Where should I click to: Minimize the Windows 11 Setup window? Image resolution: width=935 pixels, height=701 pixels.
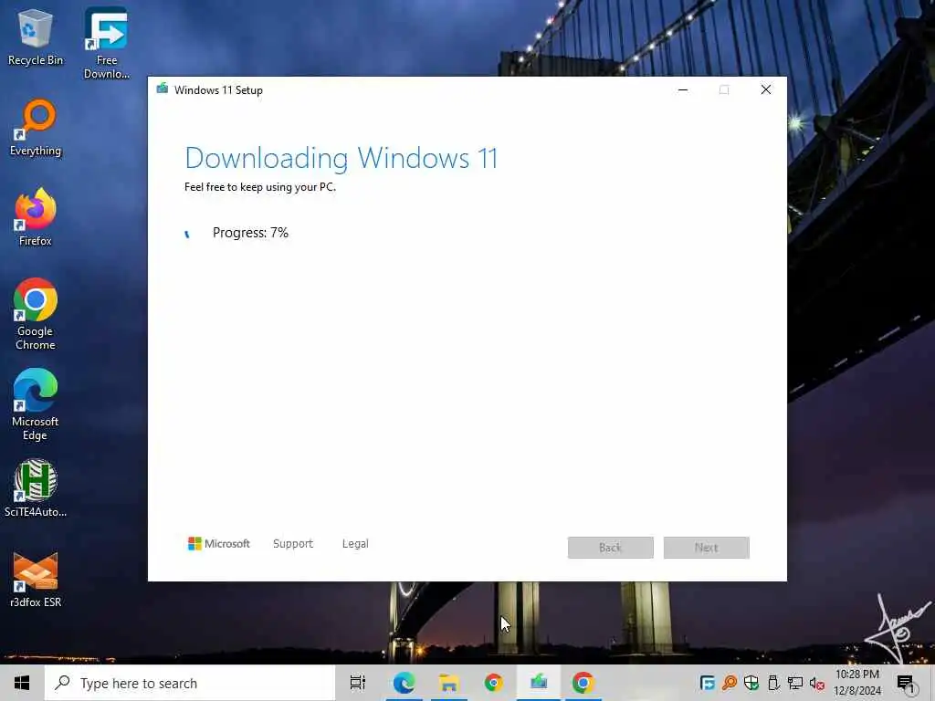point(683,90)
